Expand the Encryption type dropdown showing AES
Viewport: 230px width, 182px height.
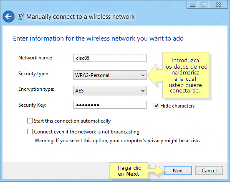(110, 90)
